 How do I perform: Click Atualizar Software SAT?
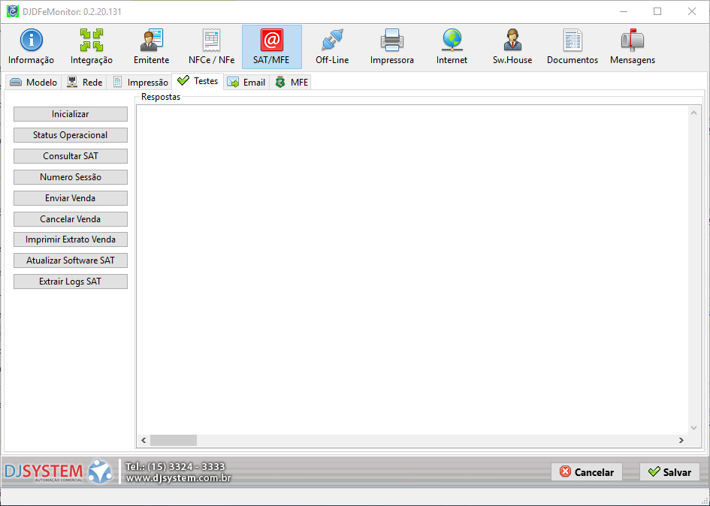[71, 261]
